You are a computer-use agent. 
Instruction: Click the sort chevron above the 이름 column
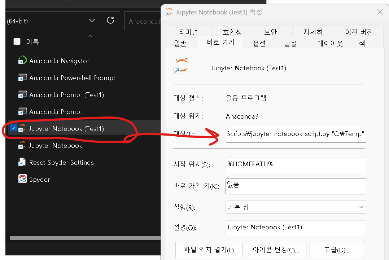pyautogui.click(x=90, y=36)
